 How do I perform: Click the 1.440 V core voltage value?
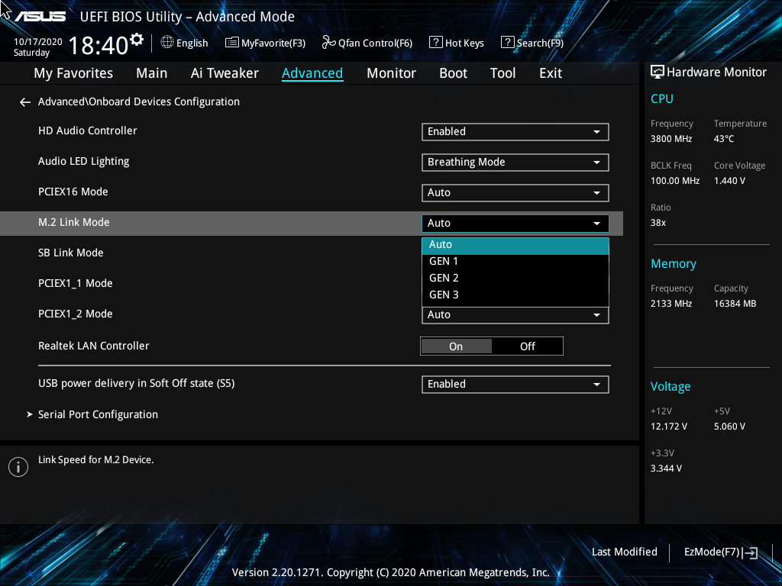(x=729, y=180)
